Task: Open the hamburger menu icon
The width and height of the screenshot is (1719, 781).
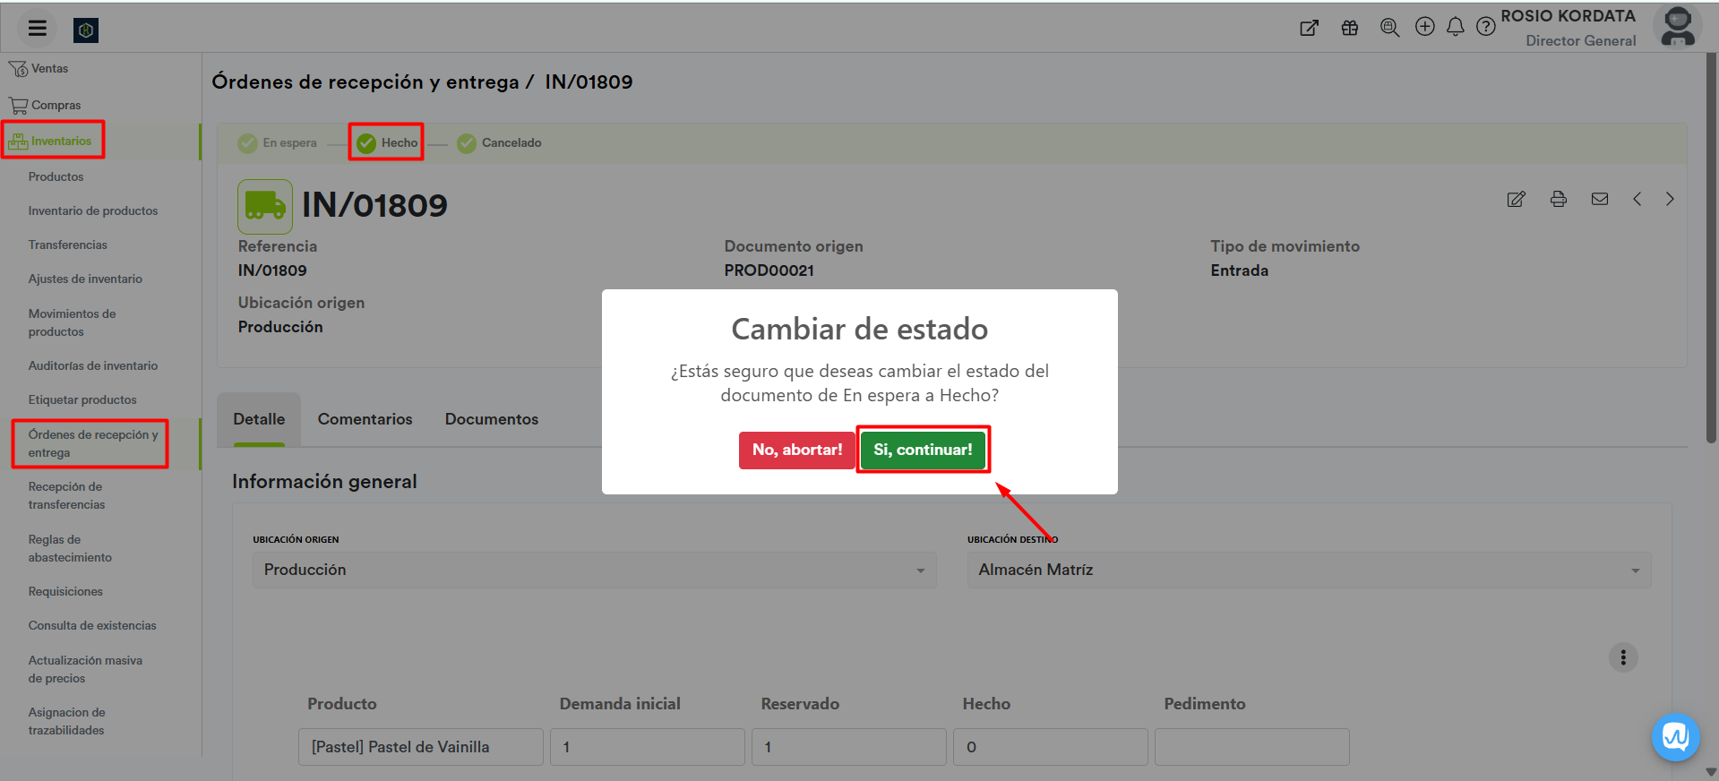Action: 37,29
